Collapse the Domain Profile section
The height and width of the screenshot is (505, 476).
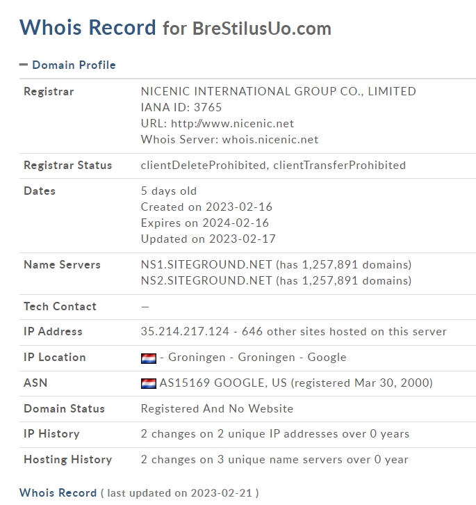[24, 65]
